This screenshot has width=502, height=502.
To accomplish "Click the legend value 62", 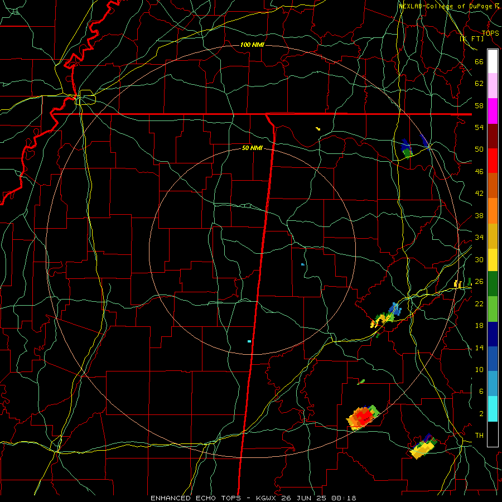I will [479, 84].
